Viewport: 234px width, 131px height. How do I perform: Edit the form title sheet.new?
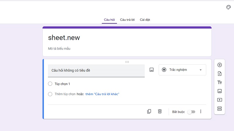click(x=64, y=38)
